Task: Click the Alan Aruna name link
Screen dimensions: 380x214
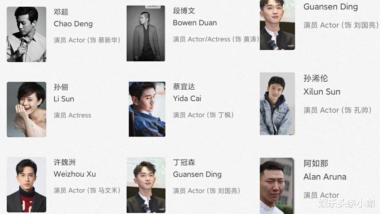Action: click(x=325, y=177)
